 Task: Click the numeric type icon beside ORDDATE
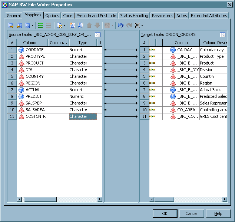(x=21, y=50)
